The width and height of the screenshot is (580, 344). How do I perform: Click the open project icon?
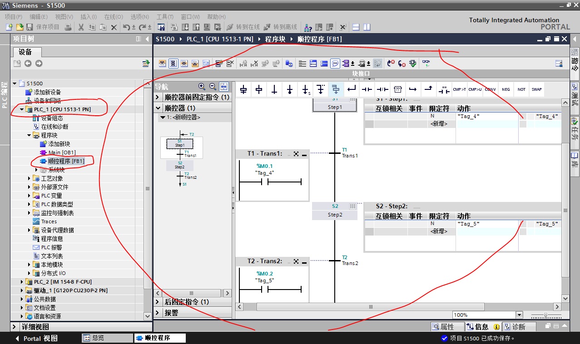(x=20, y=27)
